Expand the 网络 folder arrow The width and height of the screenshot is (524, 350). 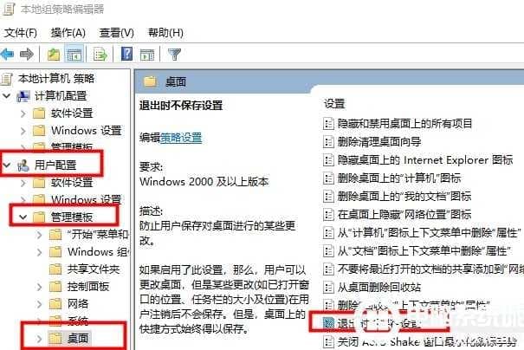(x=40, y=304)
